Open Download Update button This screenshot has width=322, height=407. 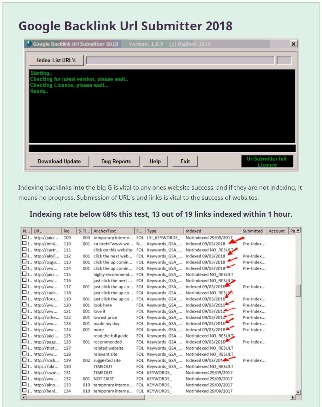(59, 161)
